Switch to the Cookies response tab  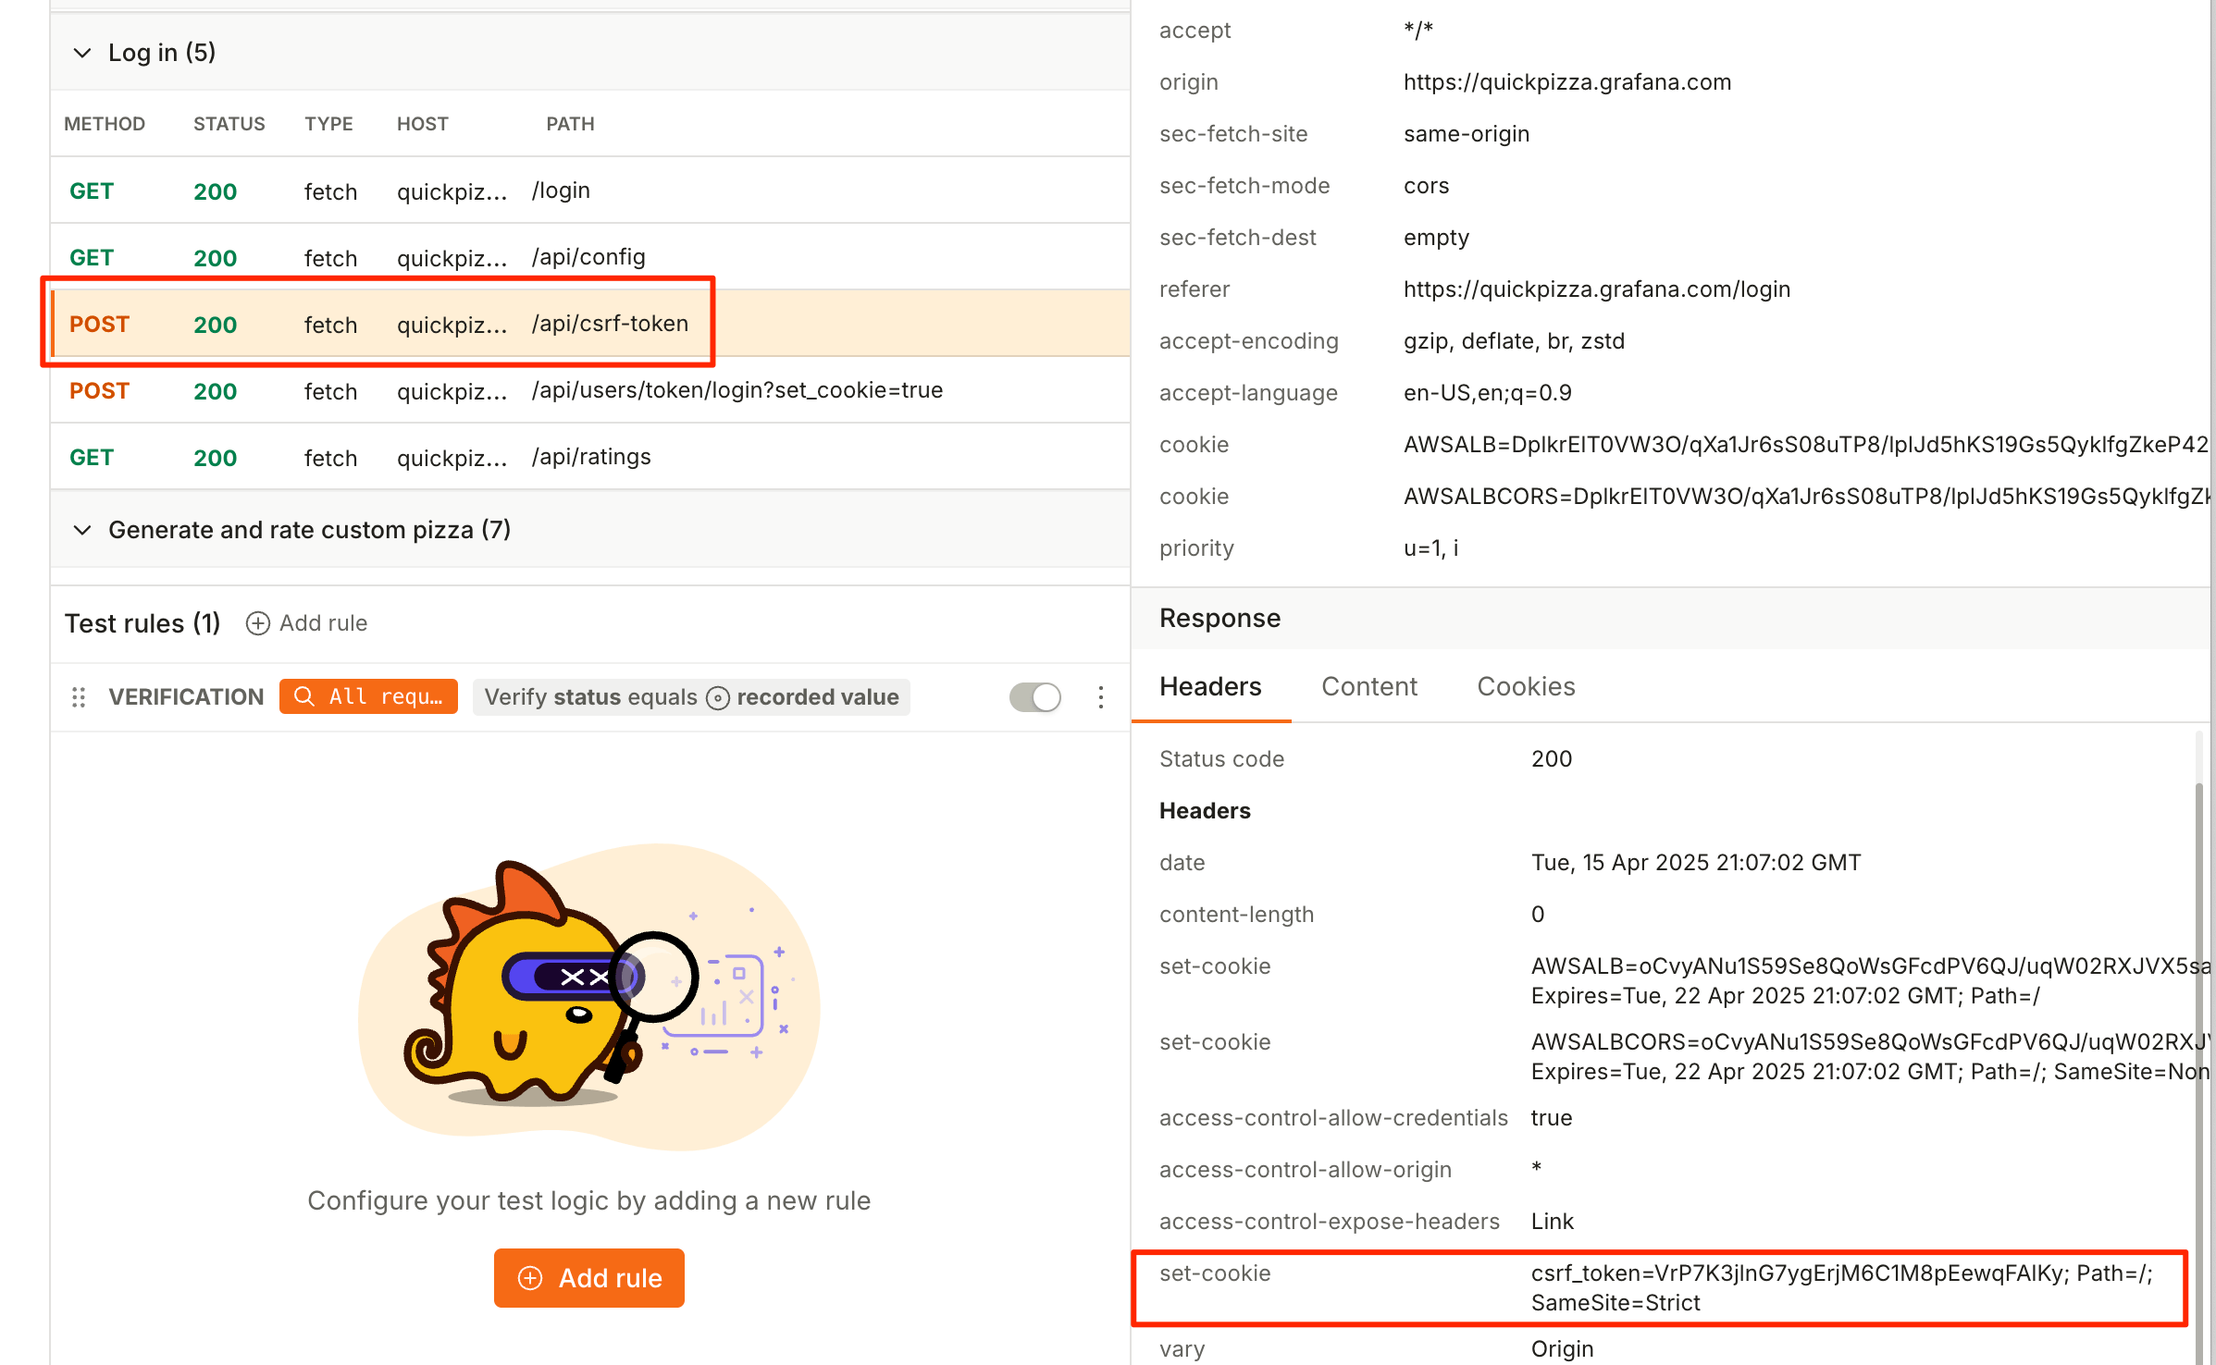(1526, 686)
